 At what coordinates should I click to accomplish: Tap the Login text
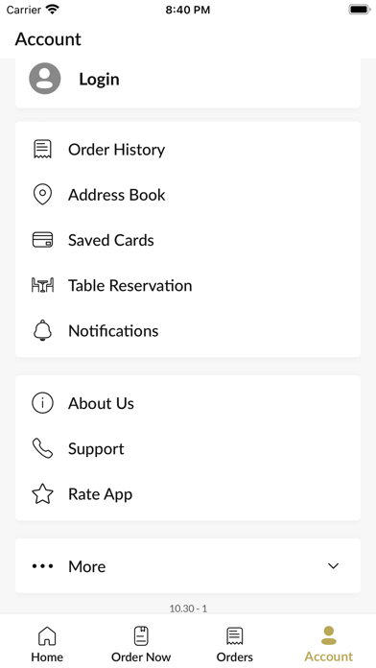99,80
